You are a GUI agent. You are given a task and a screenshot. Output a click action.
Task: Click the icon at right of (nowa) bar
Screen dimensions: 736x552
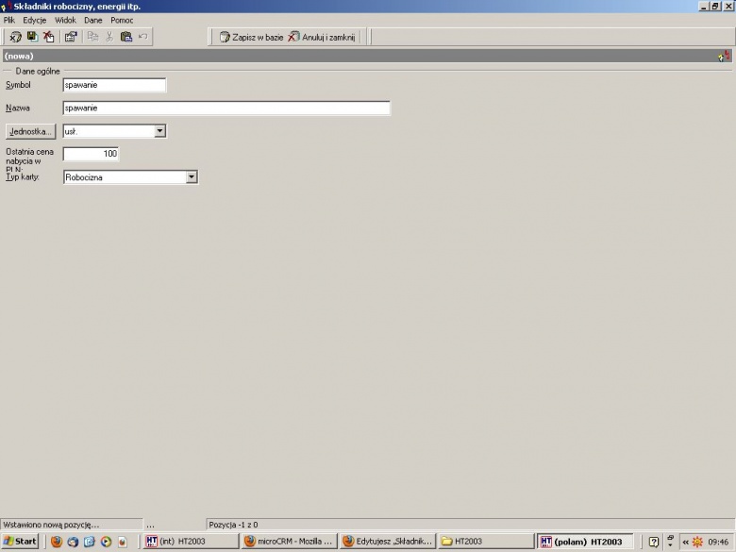coord(725,56)
